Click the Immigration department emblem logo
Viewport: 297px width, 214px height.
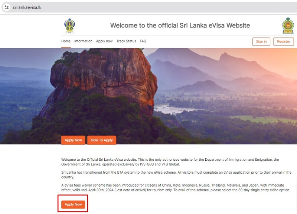[x=70, y=26]
